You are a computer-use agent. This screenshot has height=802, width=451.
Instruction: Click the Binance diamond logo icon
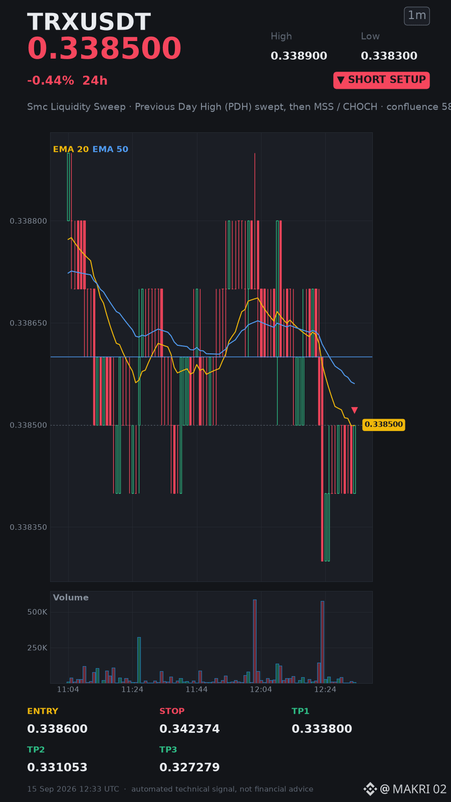[x=370, y=789]
